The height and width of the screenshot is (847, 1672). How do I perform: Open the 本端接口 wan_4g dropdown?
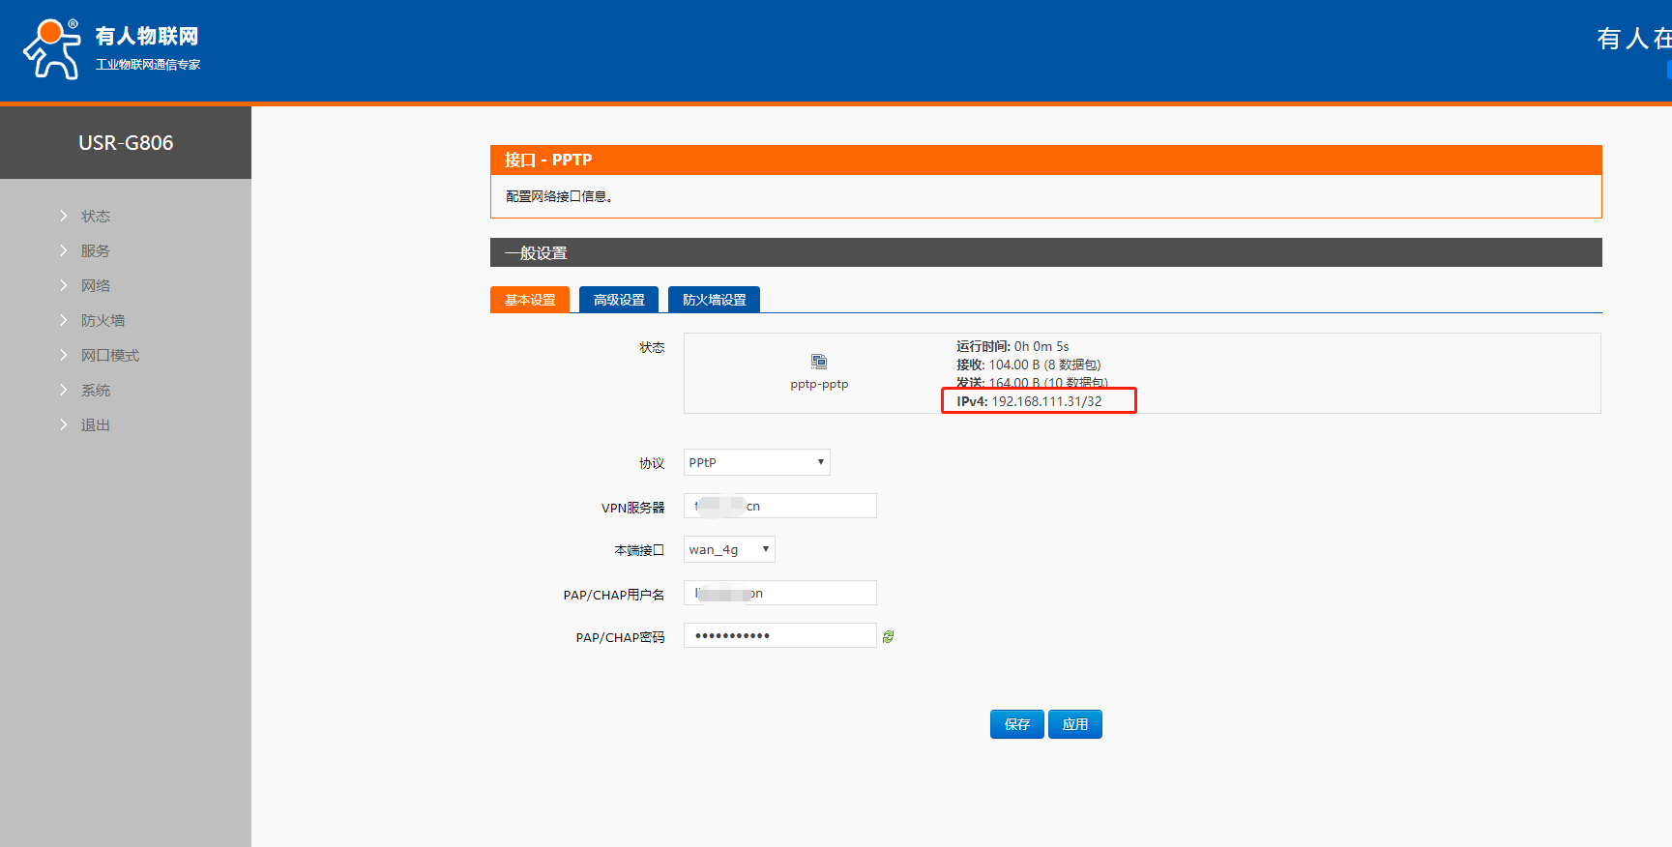tap(729, 549)
